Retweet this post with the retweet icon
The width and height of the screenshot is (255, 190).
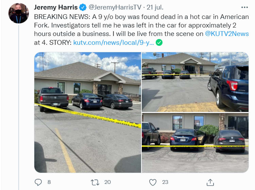[x=95, y=182]
